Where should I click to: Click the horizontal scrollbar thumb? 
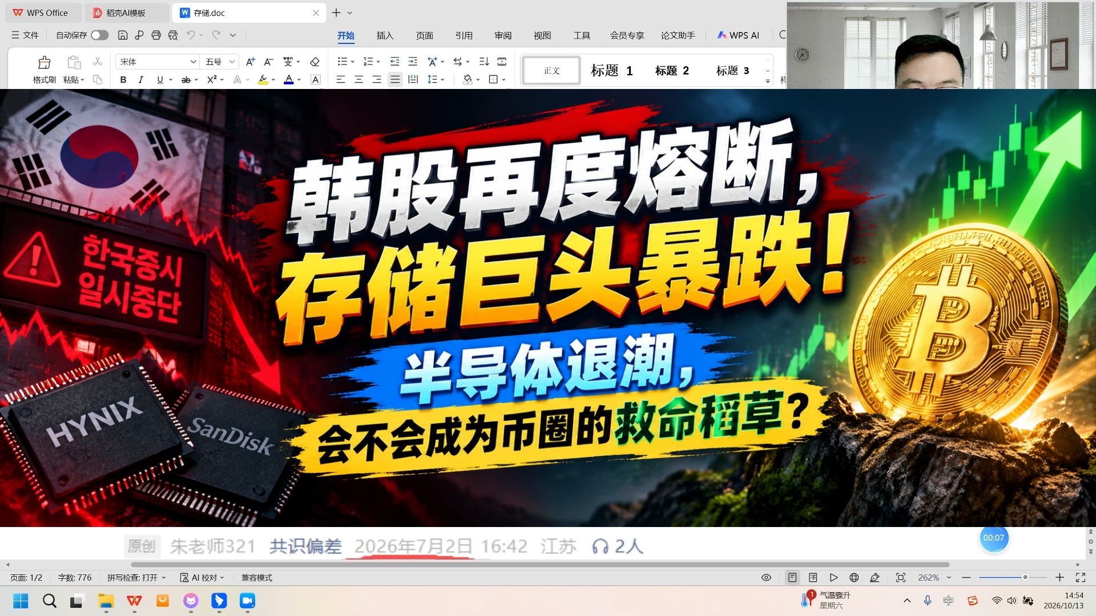(539, 565)
